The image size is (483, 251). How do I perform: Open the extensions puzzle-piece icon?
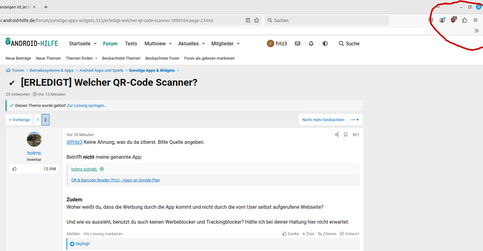pos(464,20)
